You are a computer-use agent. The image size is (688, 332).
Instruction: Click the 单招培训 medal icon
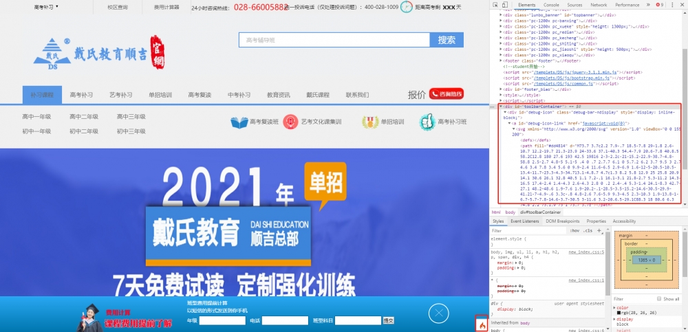coord(370,122)
